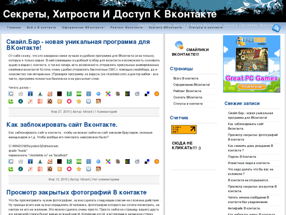Viewport: 286px width, 215px height.
Task: Click the orange visitor counter badge
Action: click(184, 129)
